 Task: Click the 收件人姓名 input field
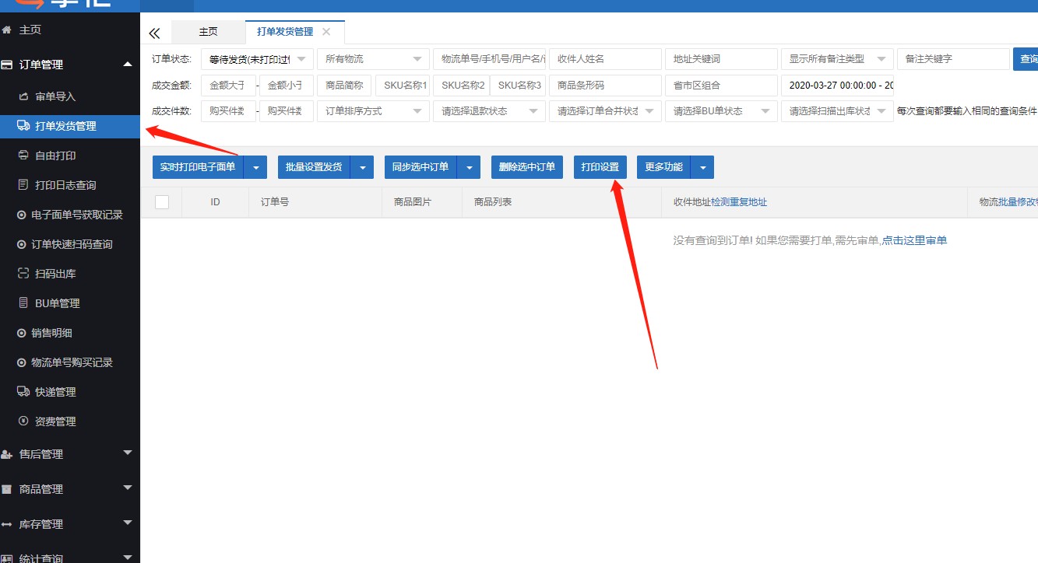[604, 59]
